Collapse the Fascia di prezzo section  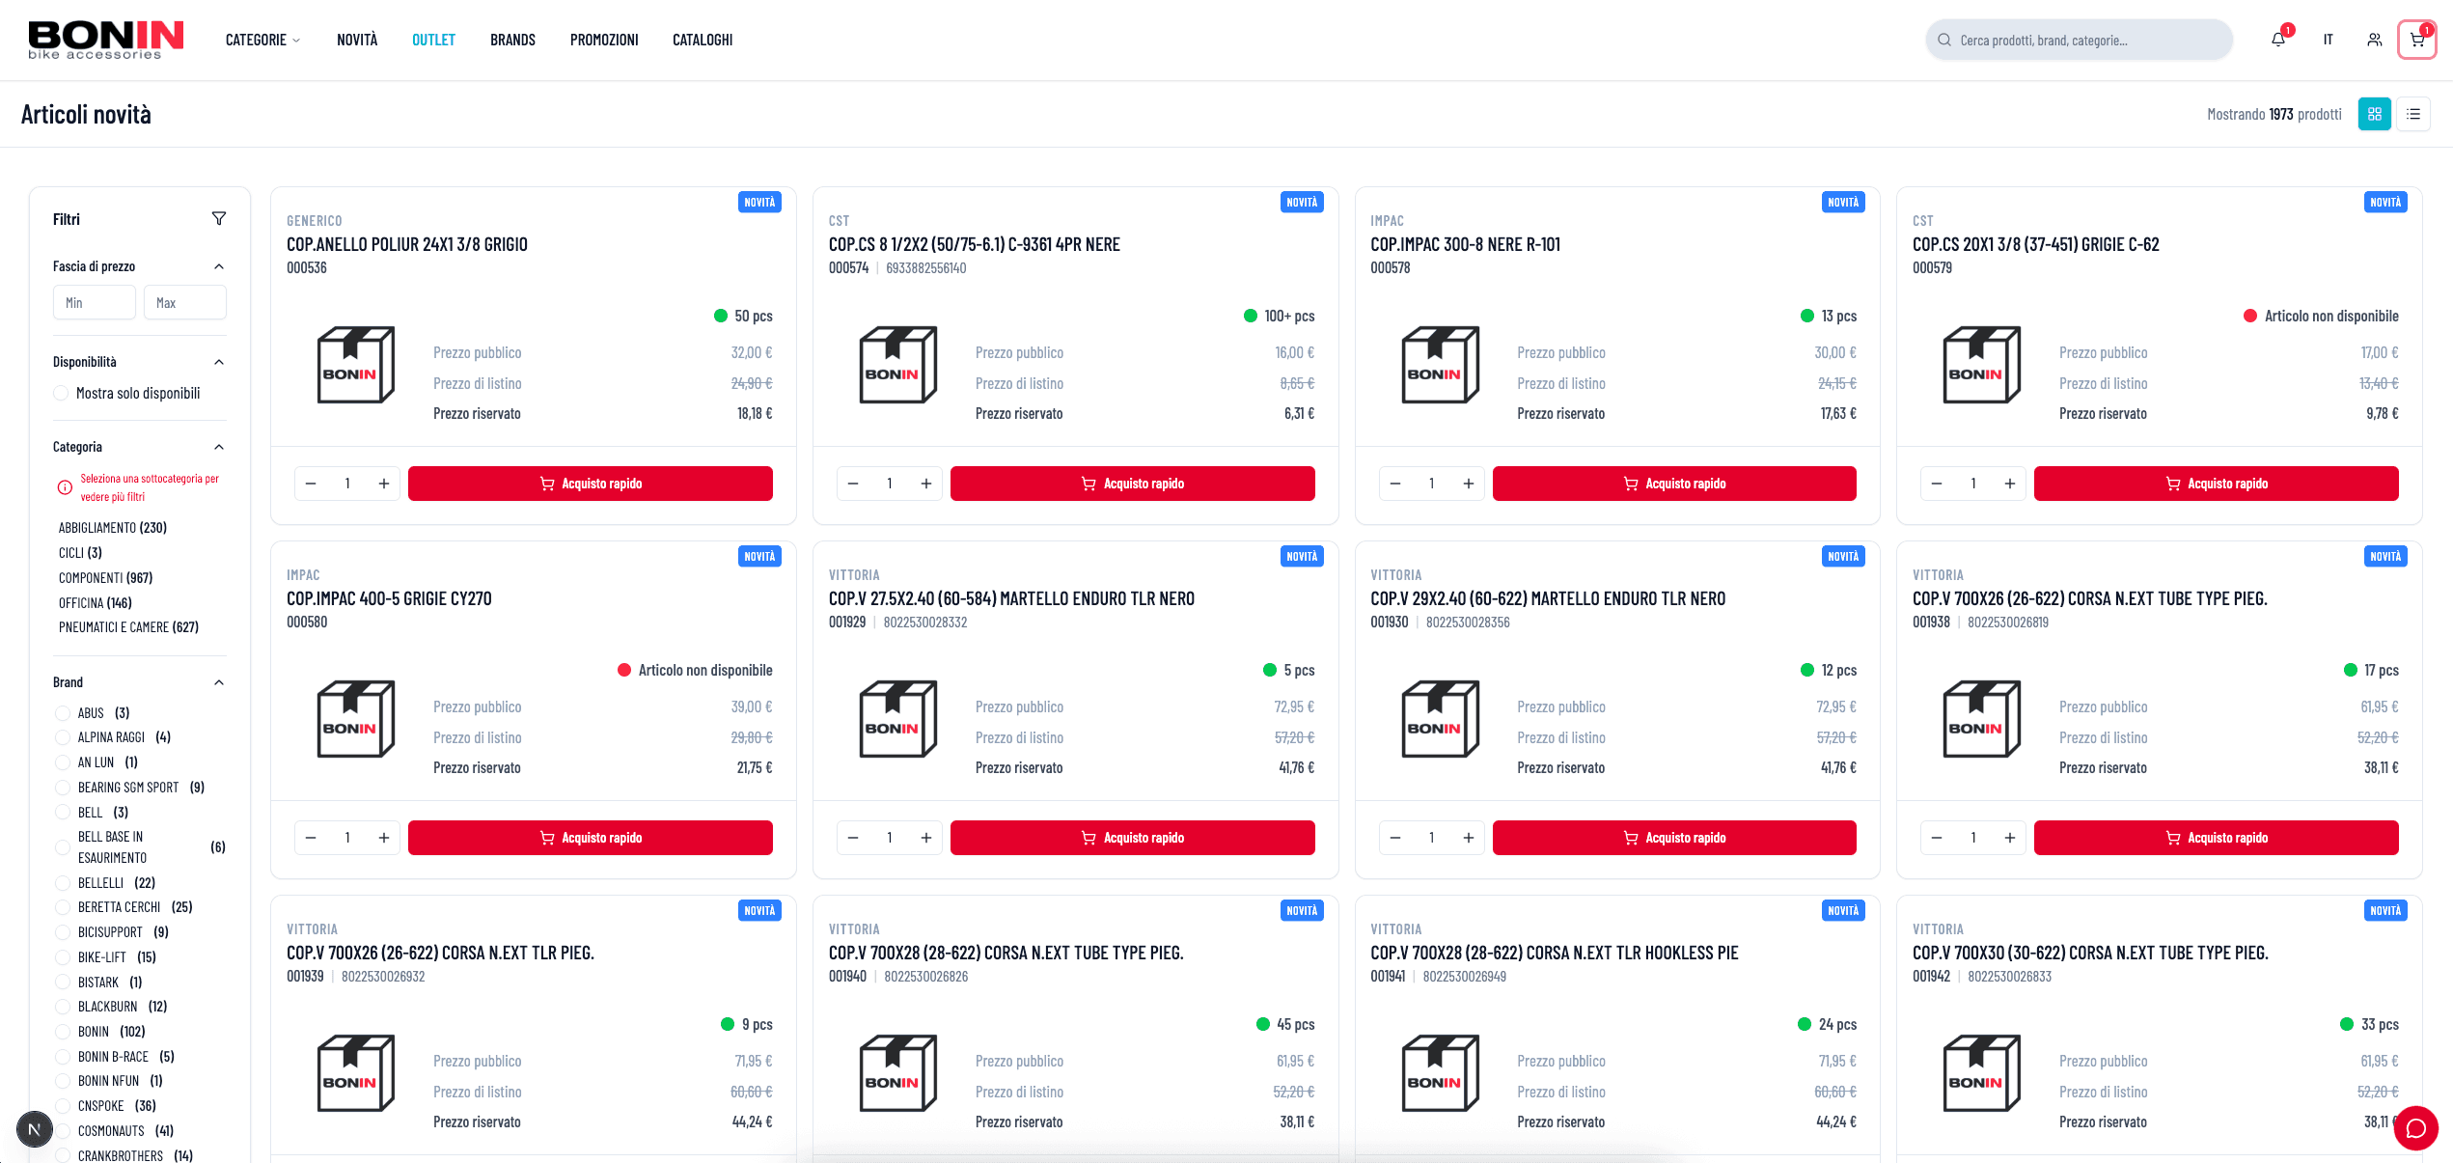219,266
